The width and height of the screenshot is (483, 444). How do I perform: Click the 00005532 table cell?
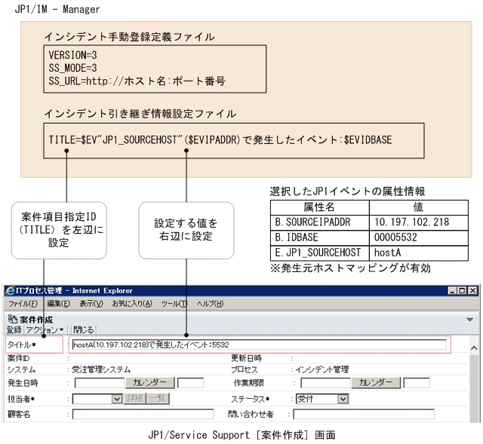pos(419,238)
